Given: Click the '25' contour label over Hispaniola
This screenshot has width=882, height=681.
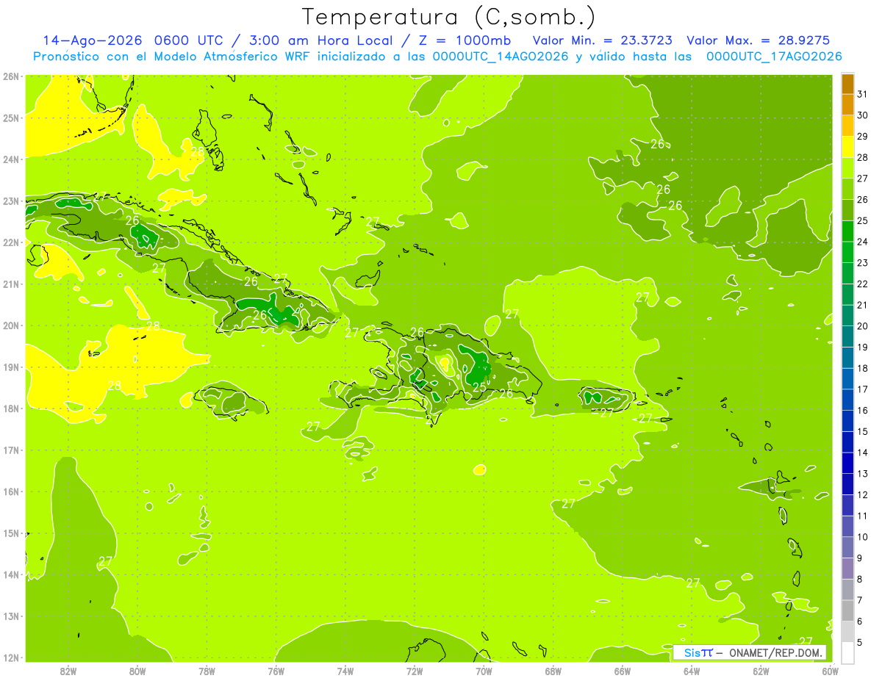Looking at the screenshot, I should [x=478, y=386].
